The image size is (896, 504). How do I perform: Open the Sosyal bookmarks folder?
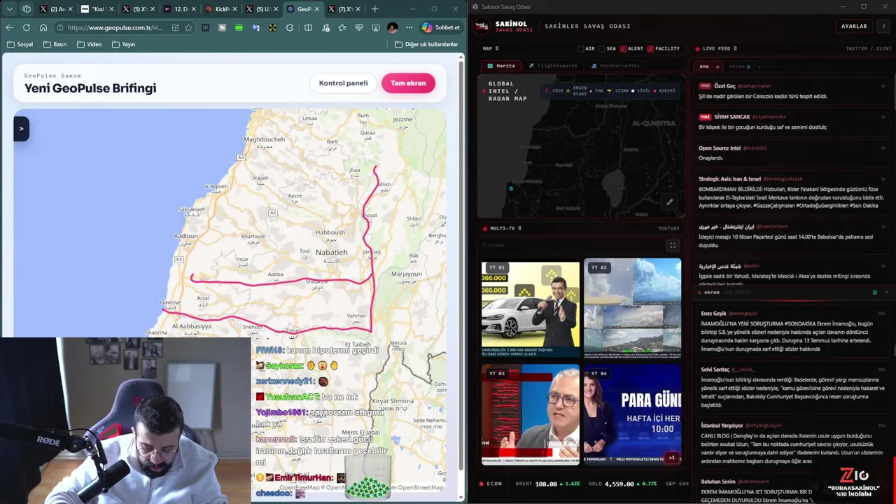coord(20,44)
